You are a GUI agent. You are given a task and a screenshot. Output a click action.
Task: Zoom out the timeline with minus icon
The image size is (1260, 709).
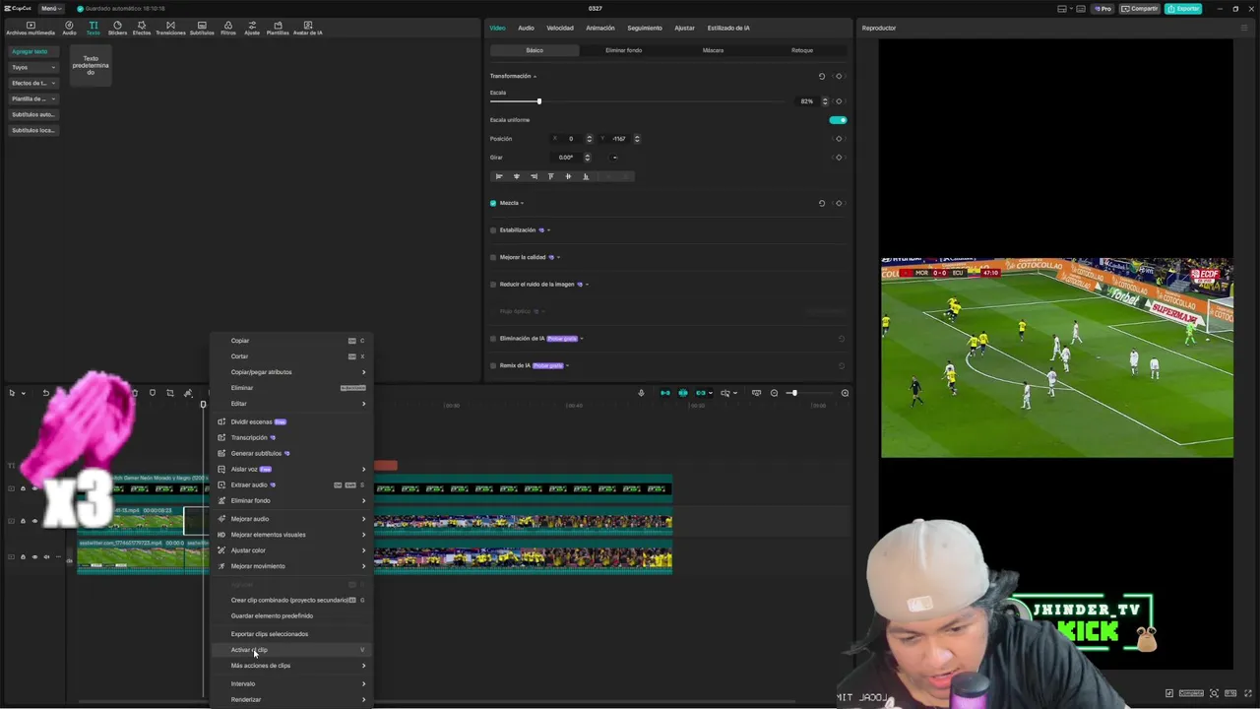pyautogui.click(x=774, y=393)
